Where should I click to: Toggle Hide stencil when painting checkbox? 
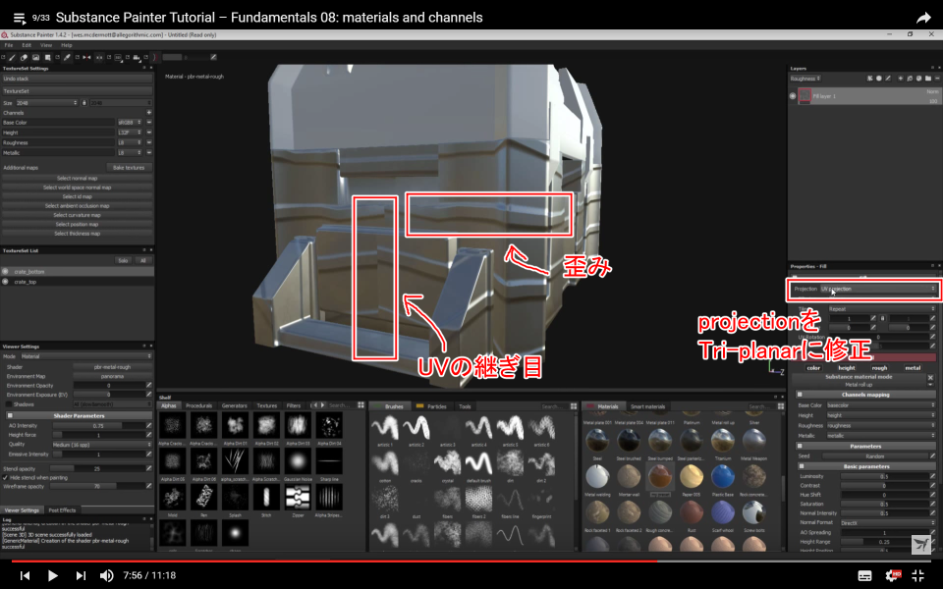coord(6,478)
